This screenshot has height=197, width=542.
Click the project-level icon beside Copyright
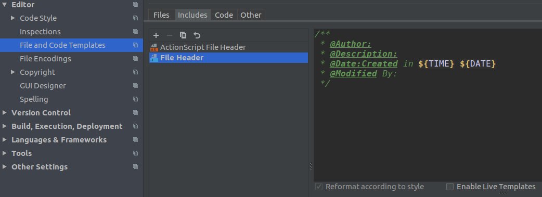pyautogui.click(x=135, y=72)
